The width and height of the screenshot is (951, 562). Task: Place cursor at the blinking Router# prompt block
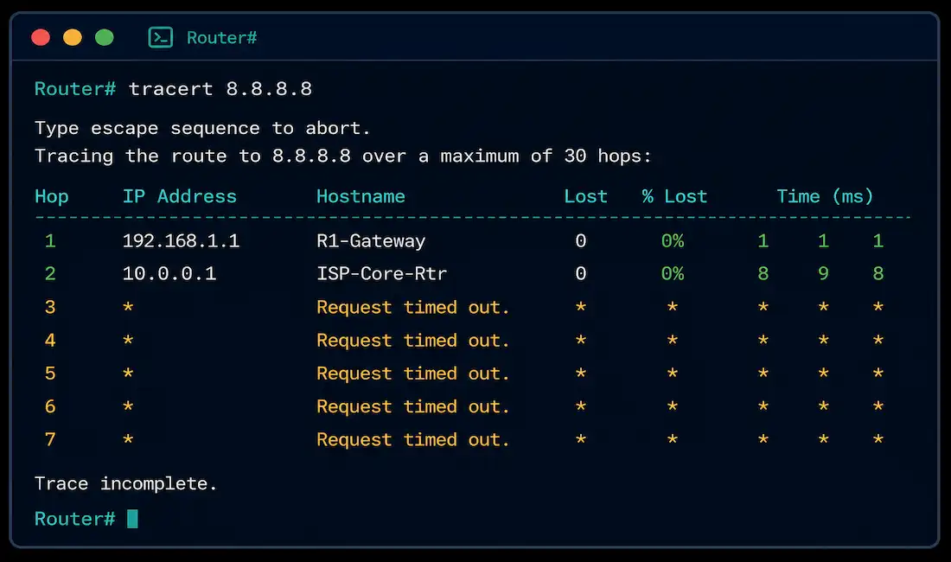pyautogui.click(x=132, y=519)
